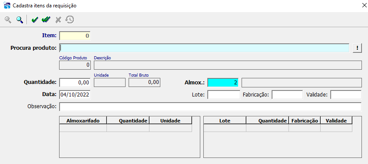Click the blue magnifier search icon
Viewport: 368px width, 164px height.
[20, 19]
